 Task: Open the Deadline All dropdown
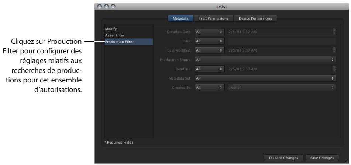210,69
